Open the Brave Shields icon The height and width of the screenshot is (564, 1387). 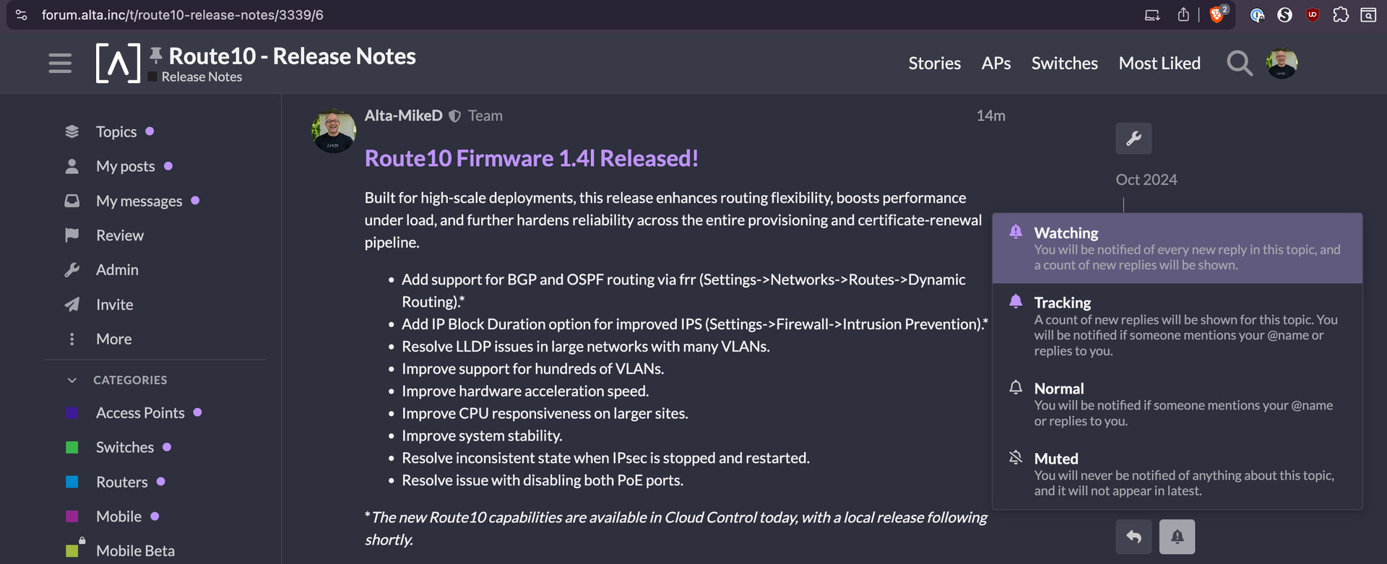coord(1217,15)
